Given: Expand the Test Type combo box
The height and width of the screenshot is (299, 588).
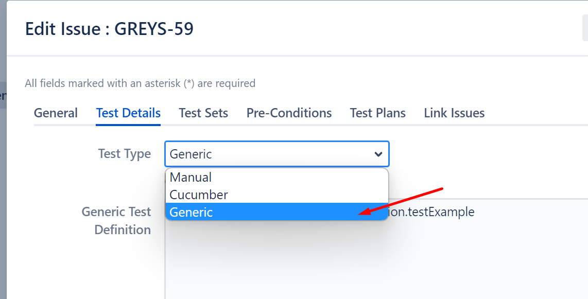Looking at the screenshot, I should pyautogui.click(x=276, y=154).
